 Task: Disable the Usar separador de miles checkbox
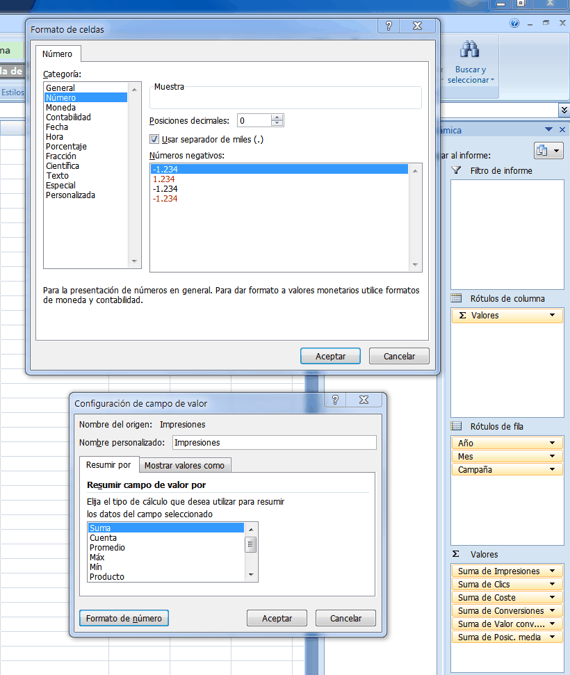(154, 138)
